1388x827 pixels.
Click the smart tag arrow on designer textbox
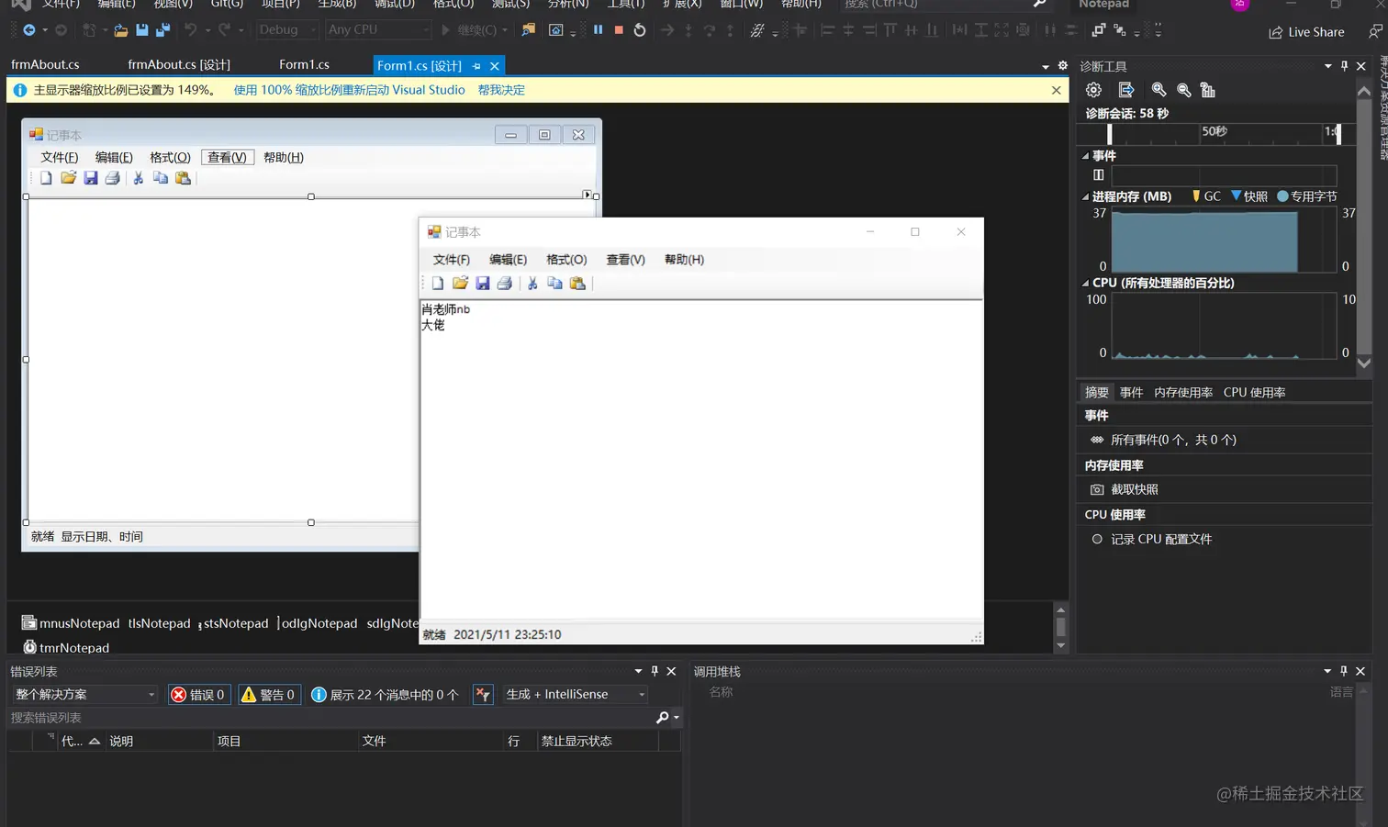pos(587,195)
